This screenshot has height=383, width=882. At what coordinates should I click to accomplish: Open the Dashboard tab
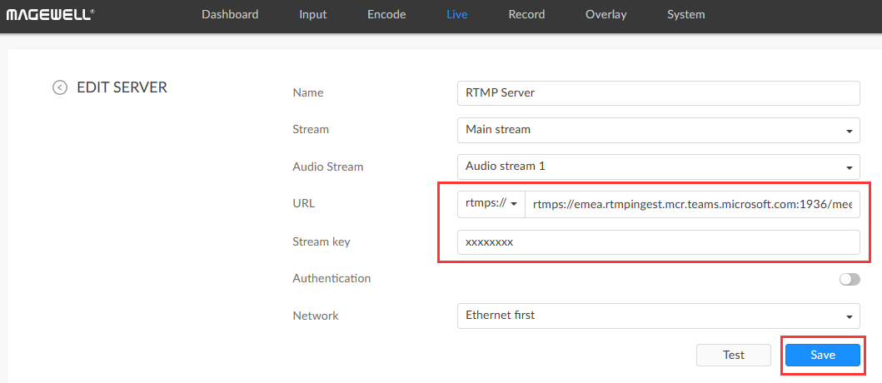pos(230,15)
